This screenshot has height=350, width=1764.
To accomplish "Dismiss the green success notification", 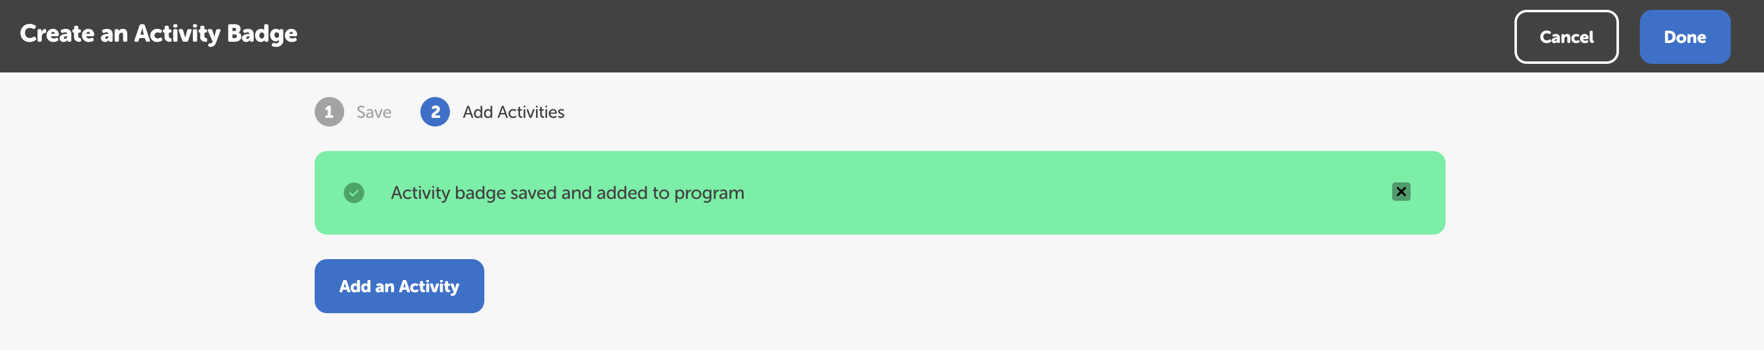I will tap(1400, 192).
